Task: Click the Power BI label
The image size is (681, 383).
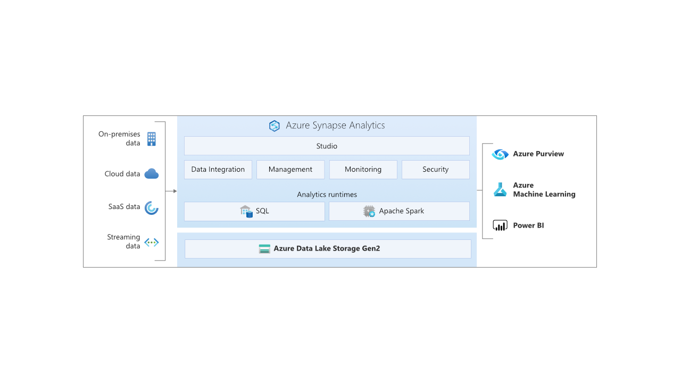Action: (x=528, y=226)
